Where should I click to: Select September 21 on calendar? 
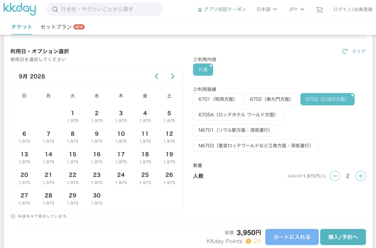pyautogui.click(x=48, y=178)
